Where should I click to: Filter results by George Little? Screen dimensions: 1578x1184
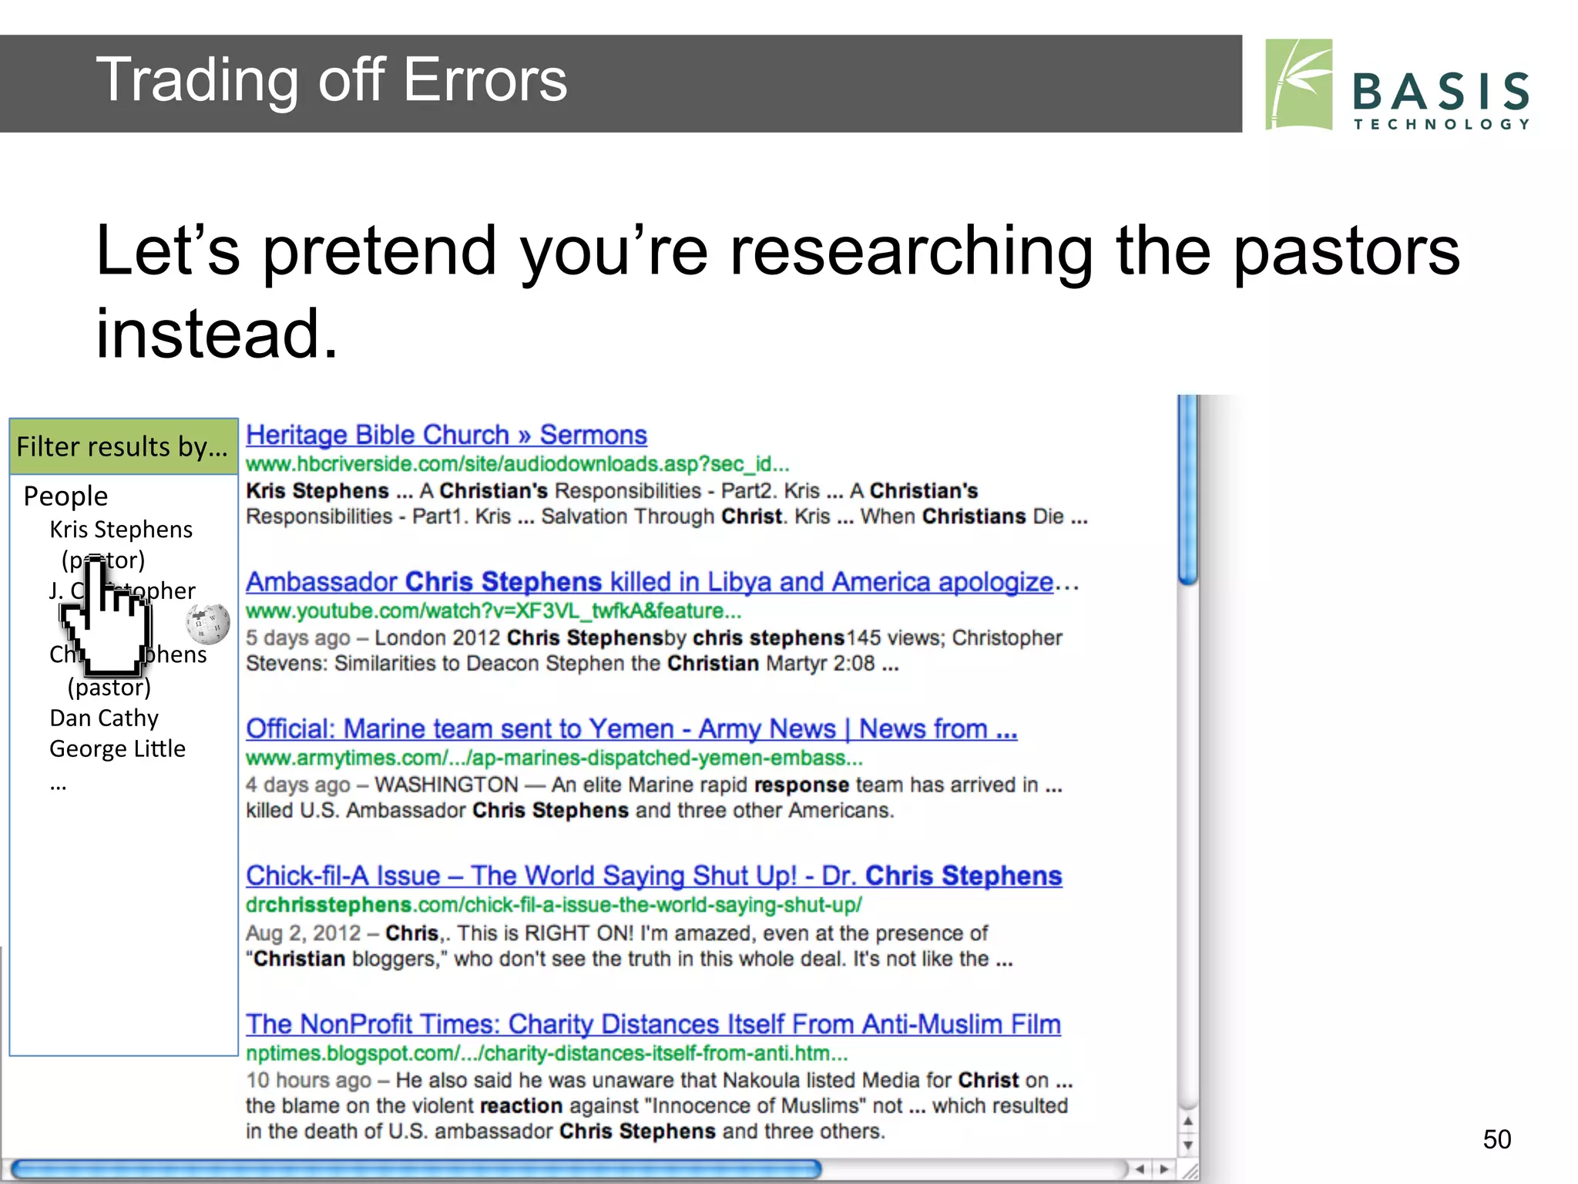tap(117, 748)
